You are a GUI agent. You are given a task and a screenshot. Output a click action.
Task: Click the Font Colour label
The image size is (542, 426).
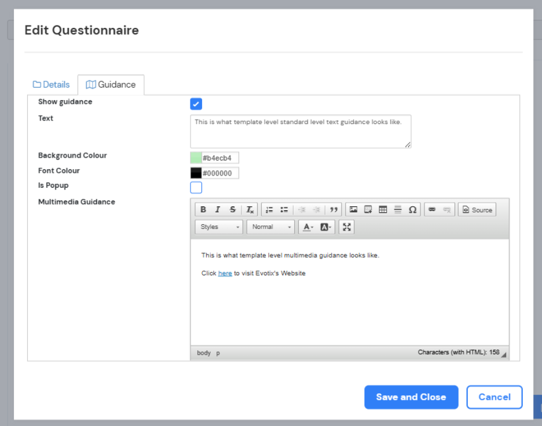pyautogui.click(x=58, y=170)
